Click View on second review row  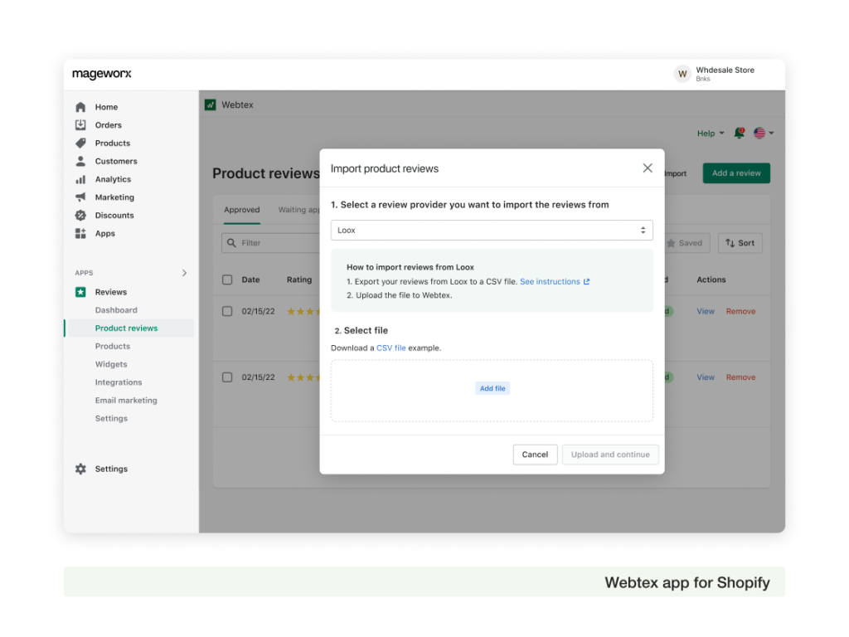(706, 377)
